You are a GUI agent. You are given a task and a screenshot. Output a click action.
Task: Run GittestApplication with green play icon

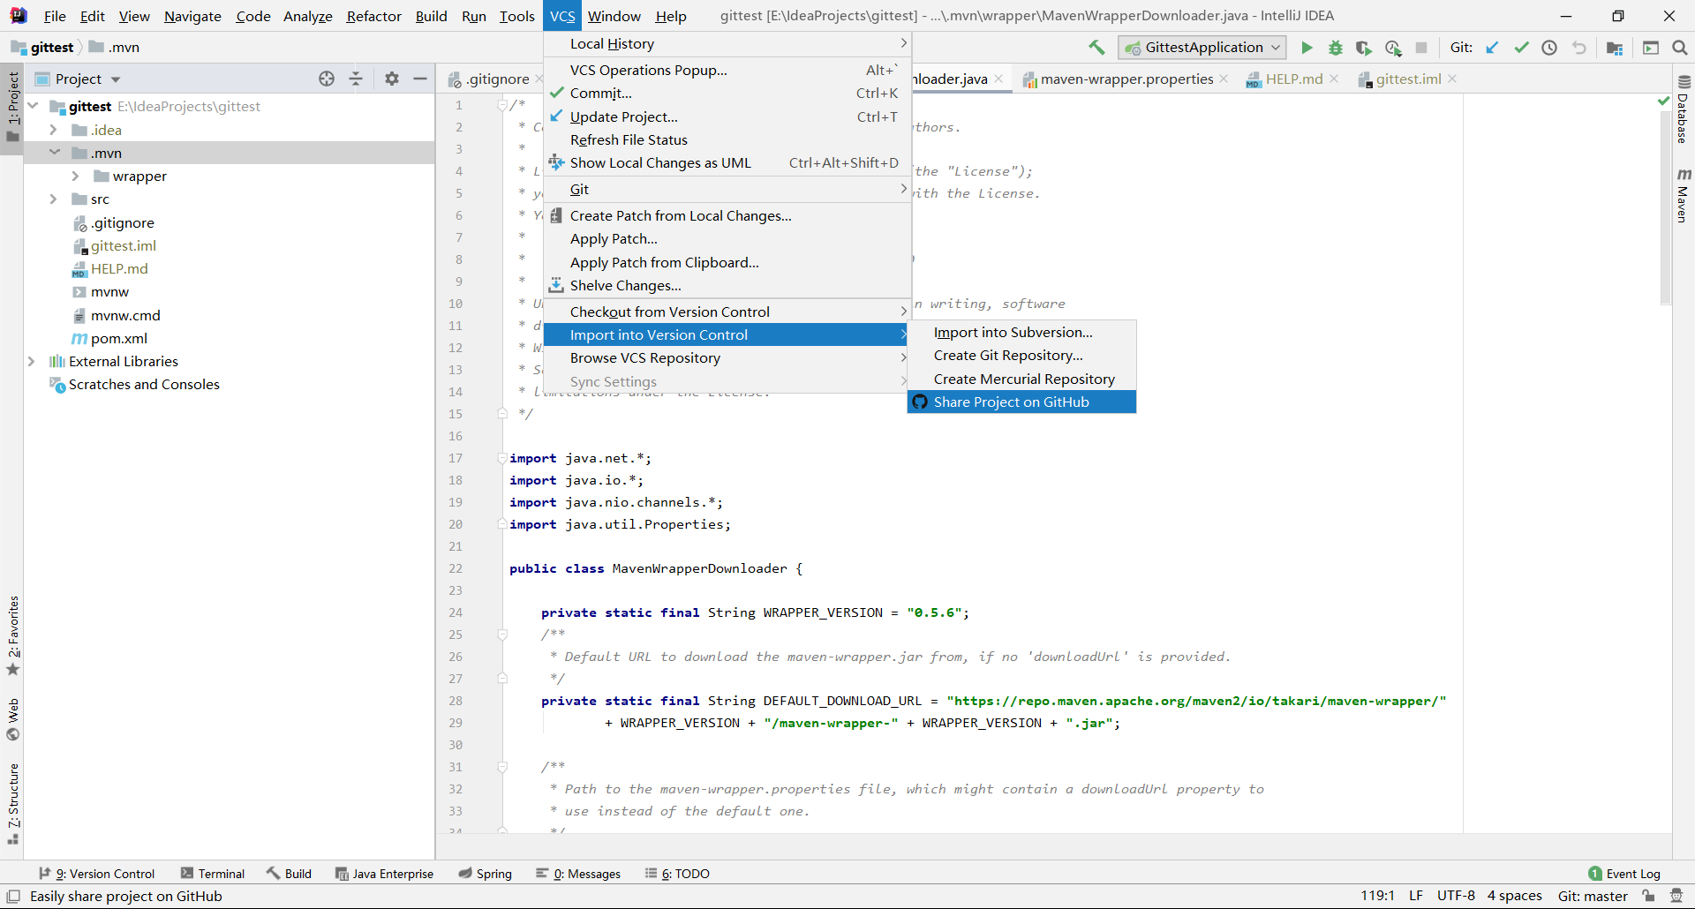(x=1307, y=48)
